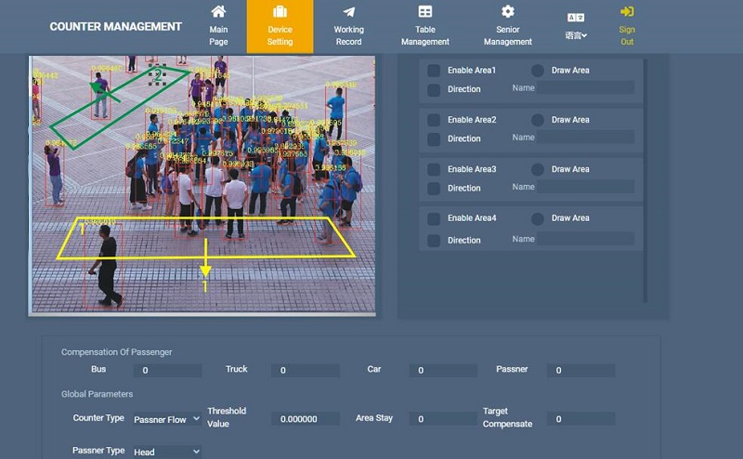Click the Area Stay field

[x=443, y=419]
